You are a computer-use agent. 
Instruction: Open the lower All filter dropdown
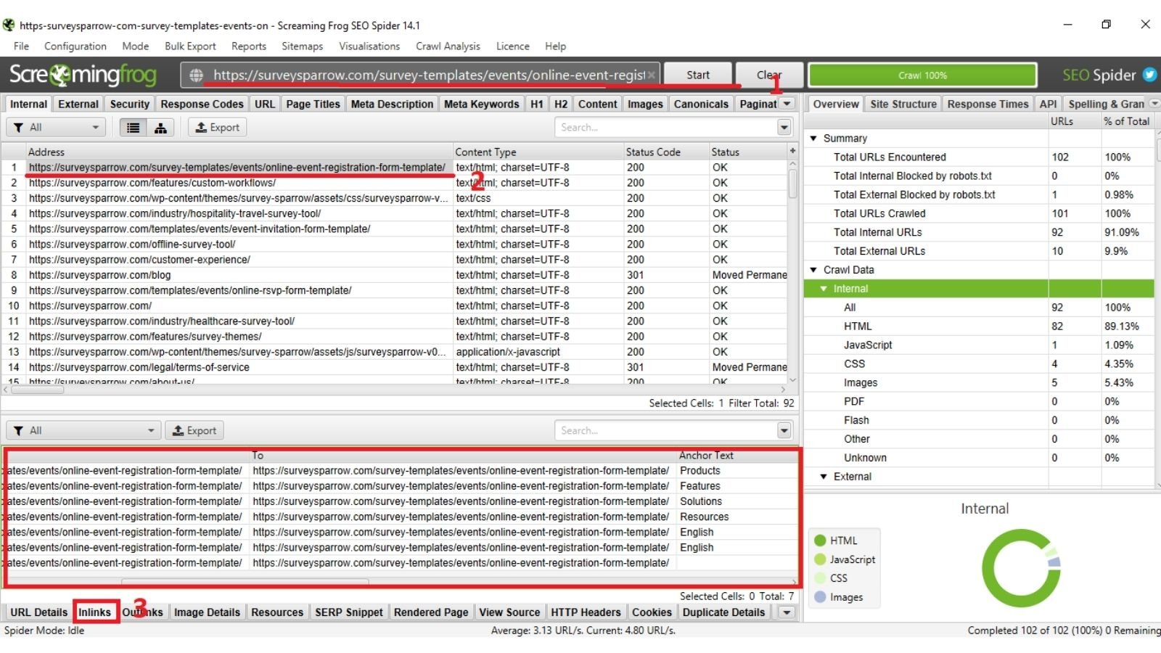[x=83, y=431]
